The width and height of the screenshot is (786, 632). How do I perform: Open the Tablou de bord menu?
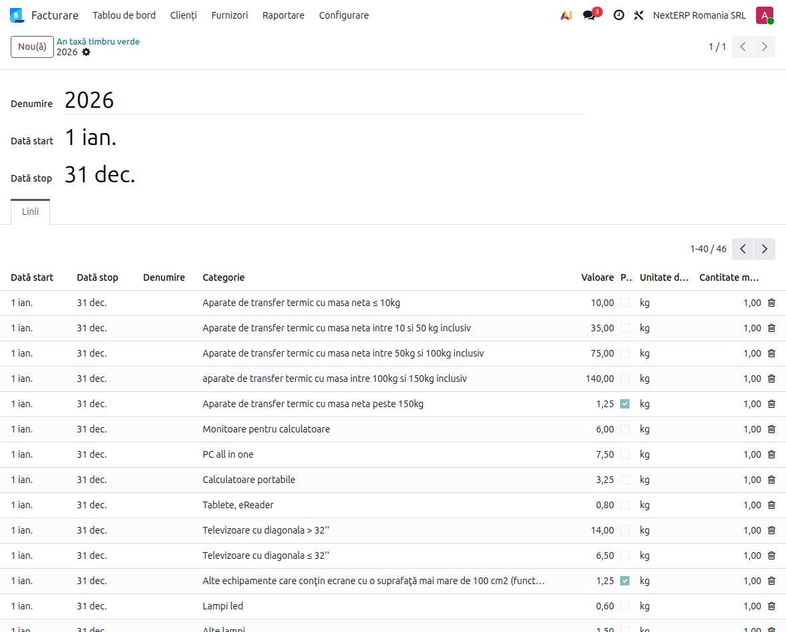tap(125, 15)
